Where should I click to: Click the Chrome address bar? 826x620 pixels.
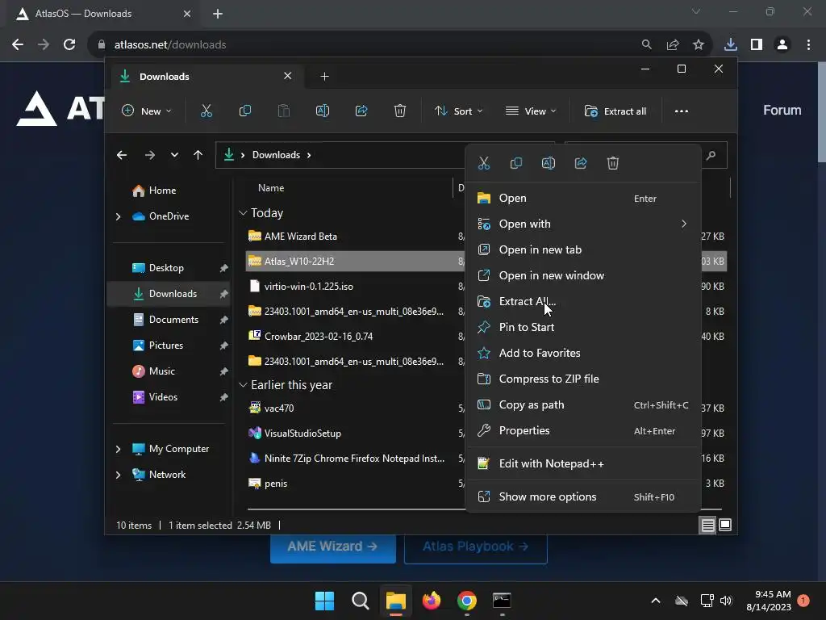369,45
